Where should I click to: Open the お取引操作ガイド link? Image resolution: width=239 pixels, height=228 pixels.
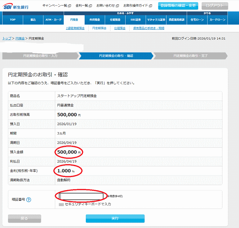tap(137, 6)
